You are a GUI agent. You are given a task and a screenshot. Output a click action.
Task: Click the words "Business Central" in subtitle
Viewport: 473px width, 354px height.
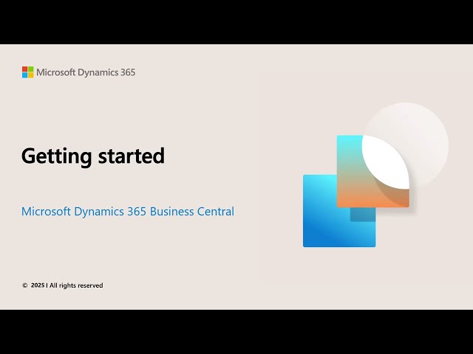click(x=191, y=212)
